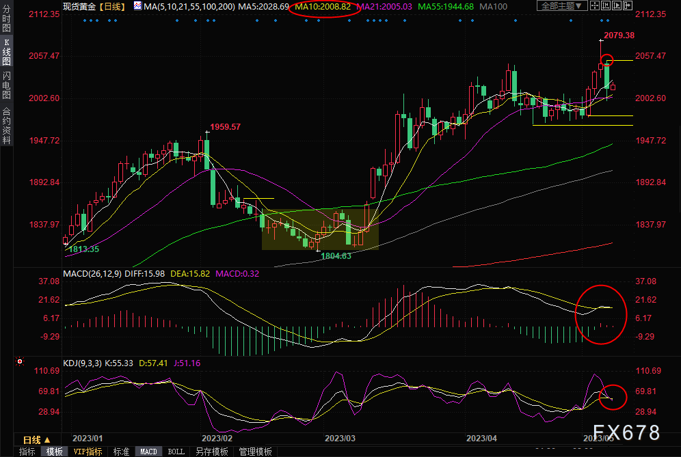Click the 2023/03 date marker
The height and width of the screenshot is (457, 681).
click(340, 439)
